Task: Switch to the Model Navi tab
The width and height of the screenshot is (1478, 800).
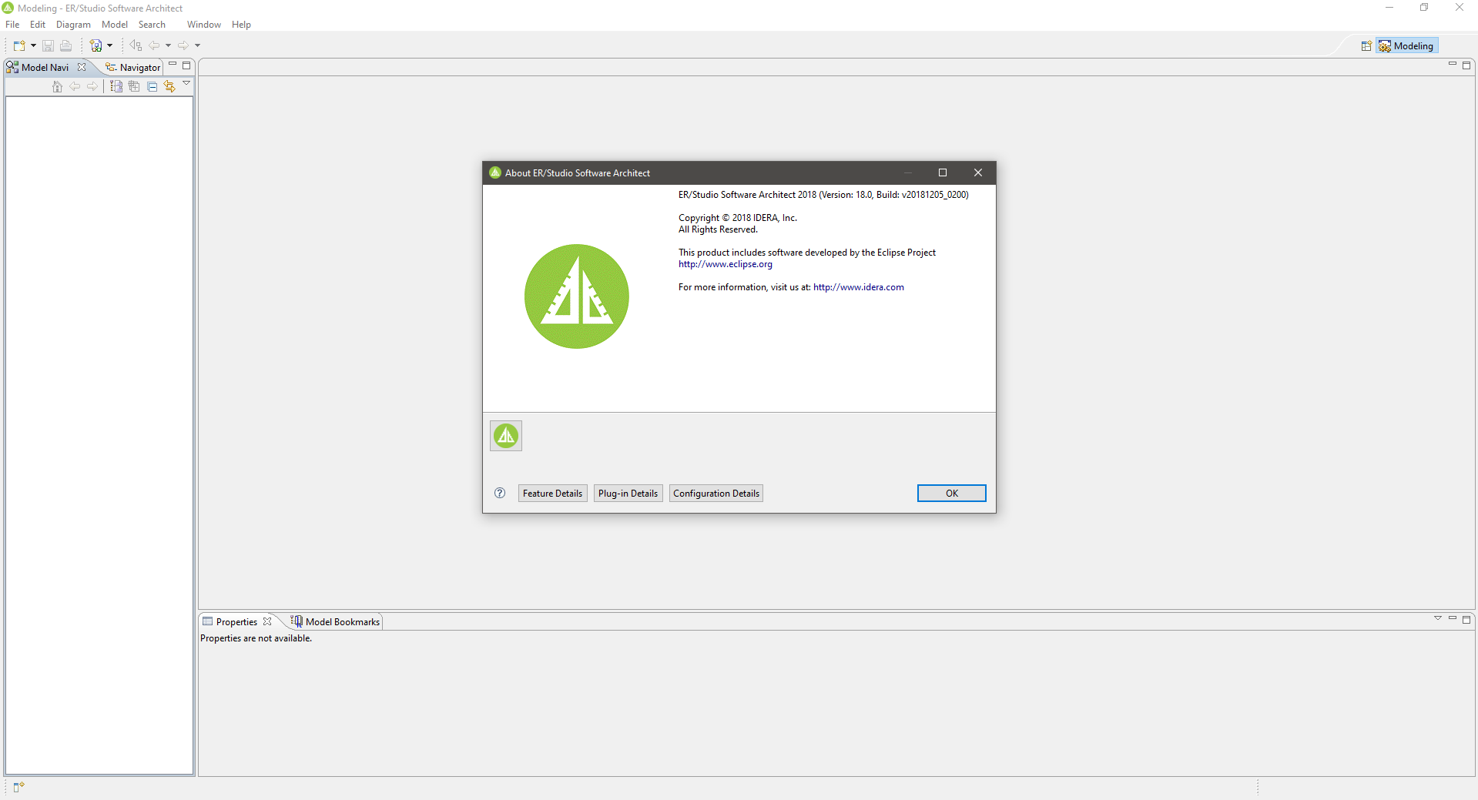Action: [45, 68]
